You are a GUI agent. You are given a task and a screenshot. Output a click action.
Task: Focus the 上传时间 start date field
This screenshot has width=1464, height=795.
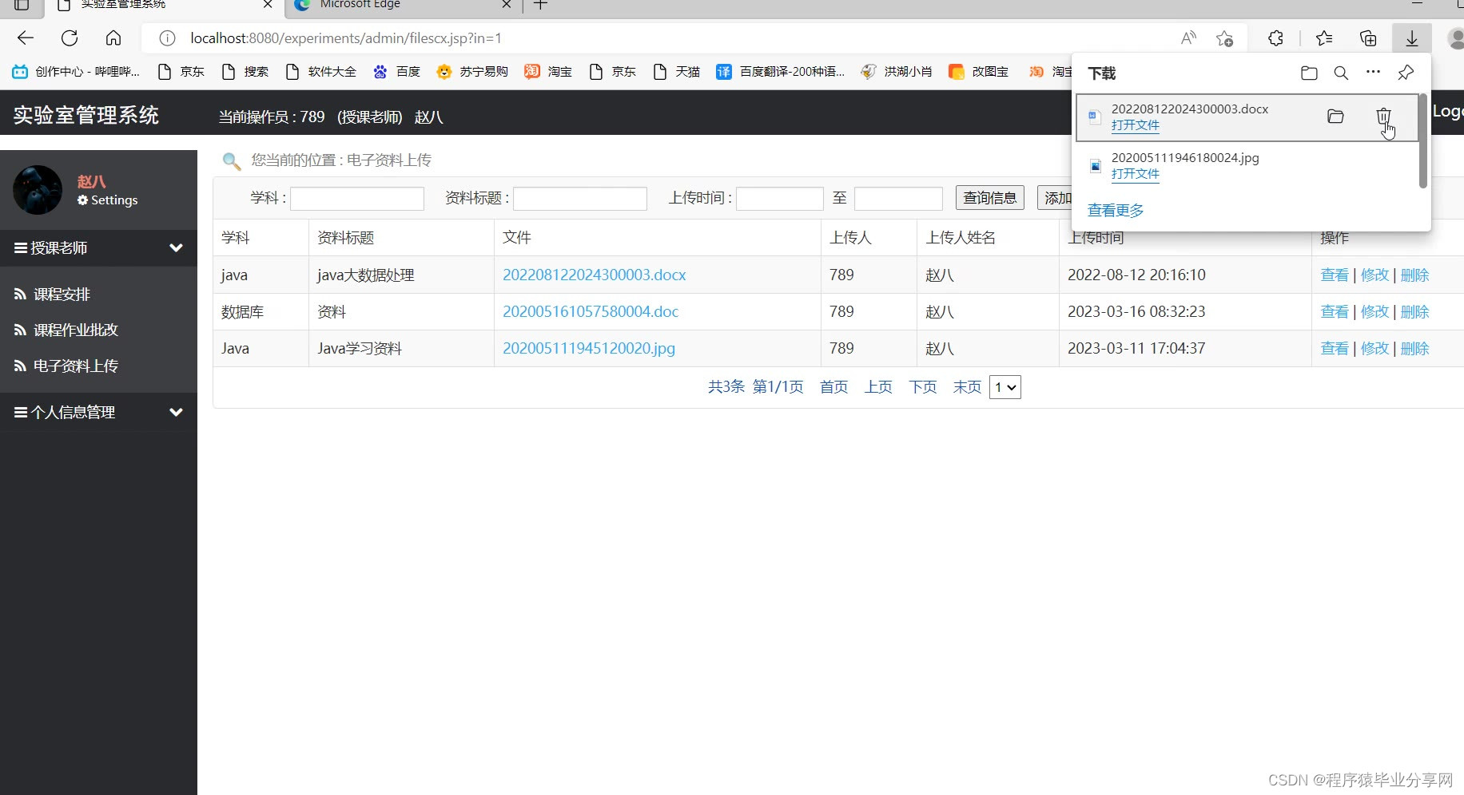pyautogui.click(x=780, y=199)
